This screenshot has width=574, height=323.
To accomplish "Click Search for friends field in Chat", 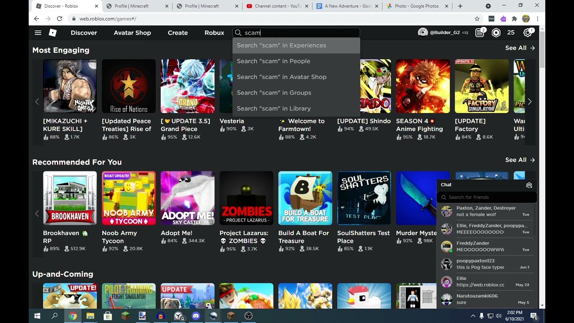I will pos(487,197).
